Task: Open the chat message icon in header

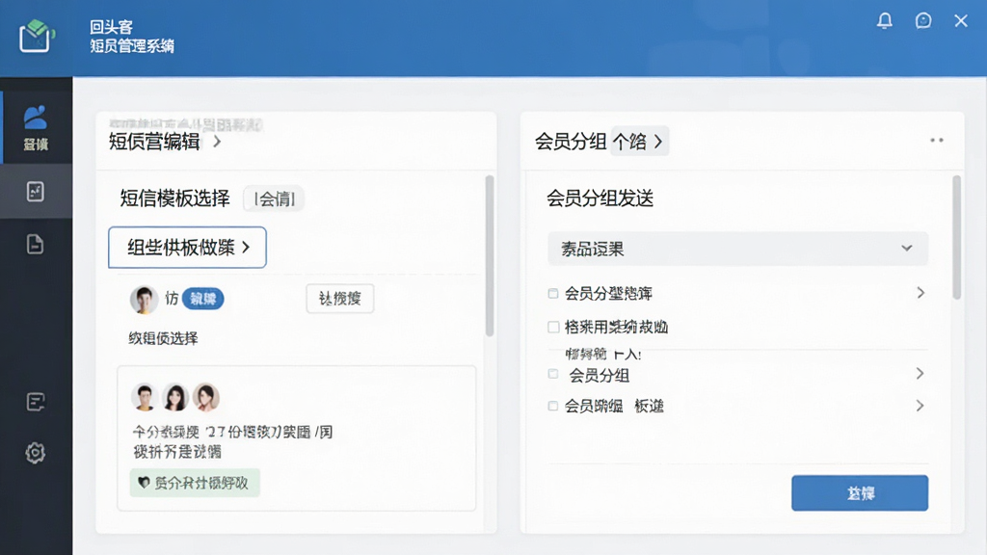Action: (922, 21)
